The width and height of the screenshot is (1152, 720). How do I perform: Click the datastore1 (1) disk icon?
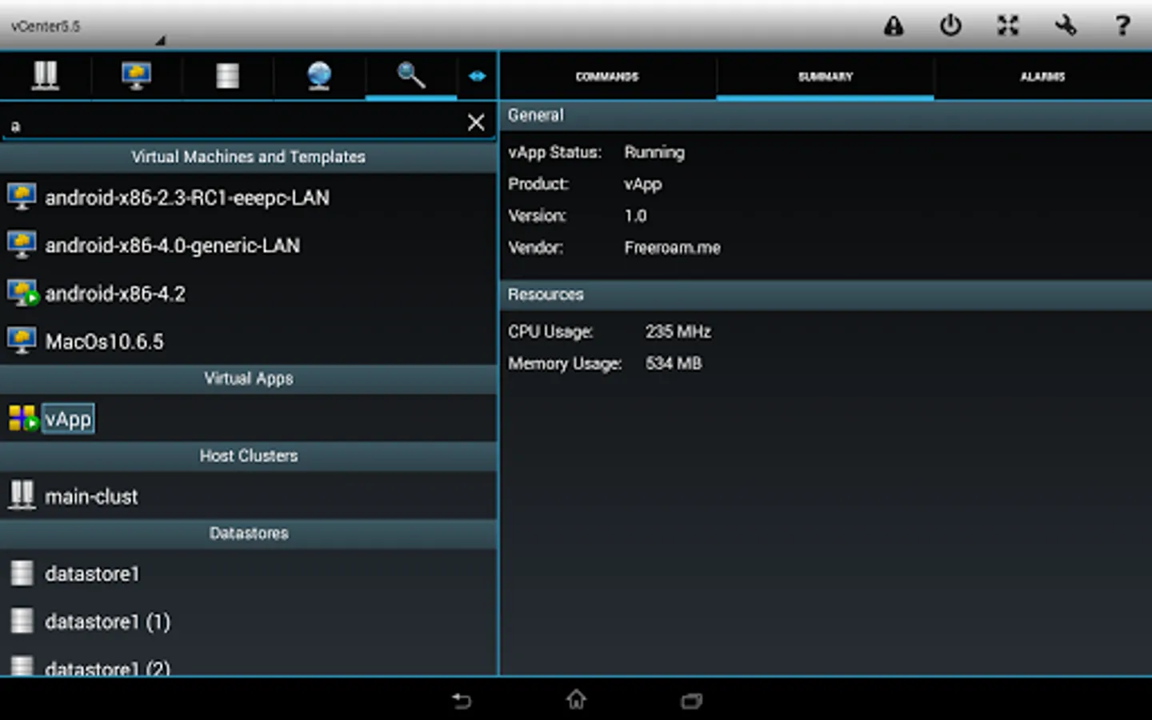tap(22, 621)
